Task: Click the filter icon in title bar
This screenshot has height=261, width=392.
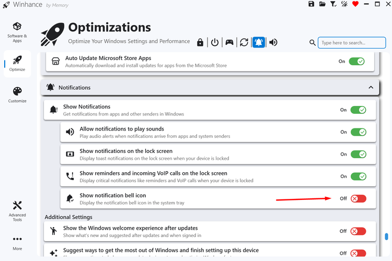Action: coord(333,4)
